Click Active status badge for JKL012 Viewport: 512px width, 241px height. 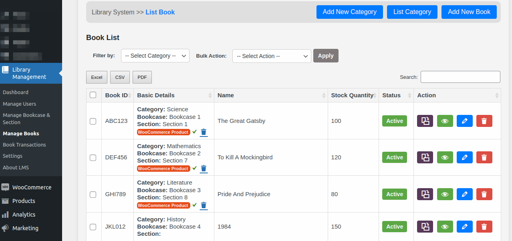point(395,227)
